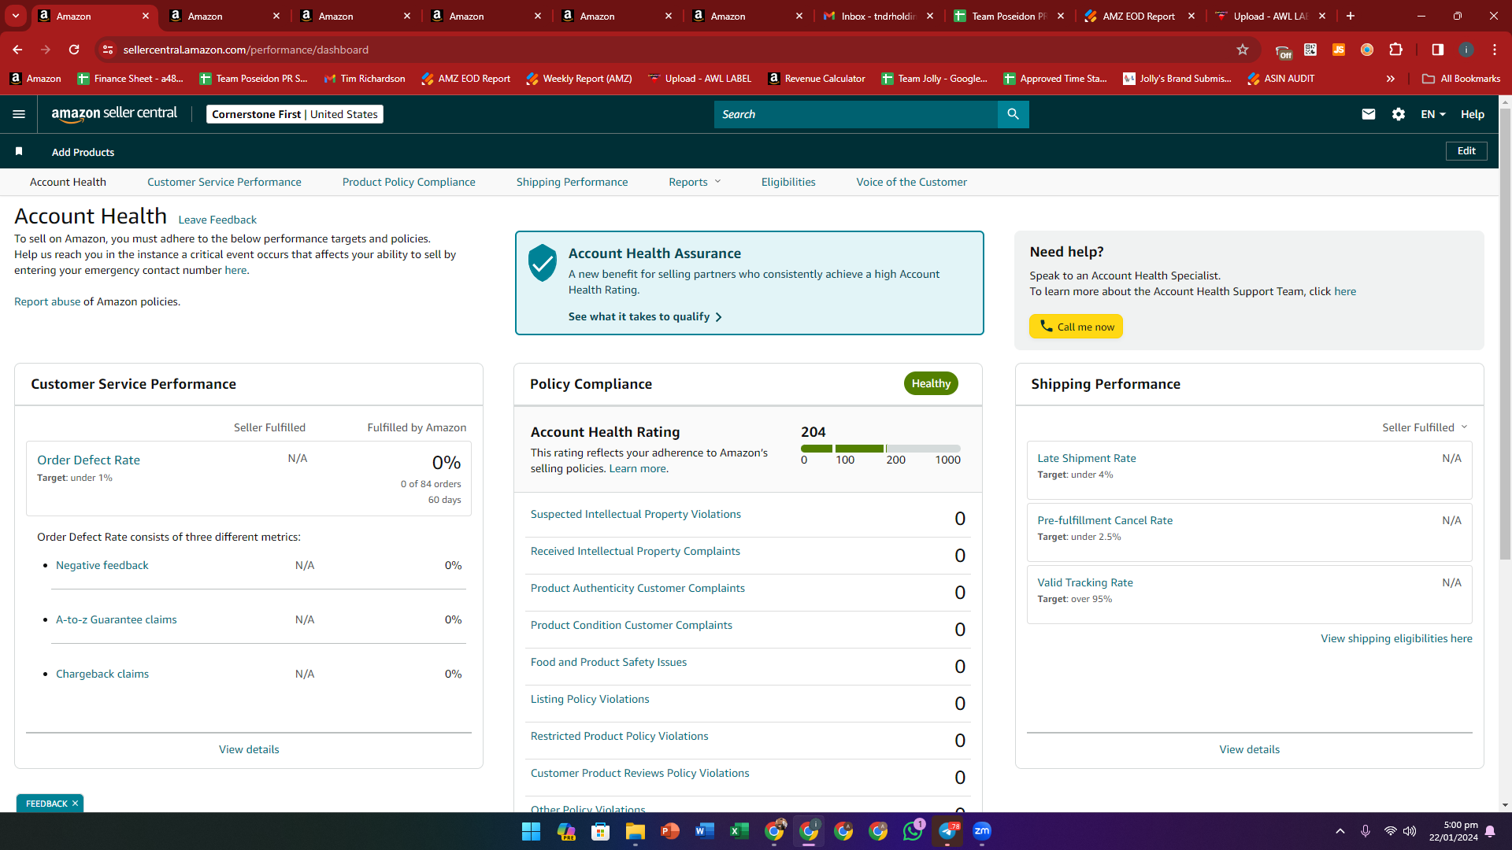Open the Order Defect Rate link

coord(88,460)
